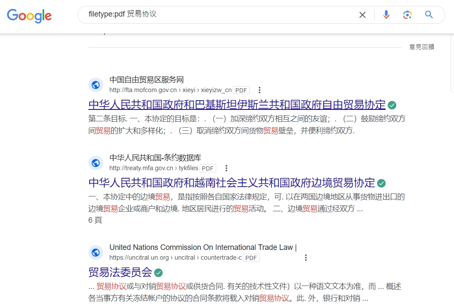Click the uncitral.un.org URL breadcrumb
The height and width of the screenshot is (308, 454).
[175, 258]
